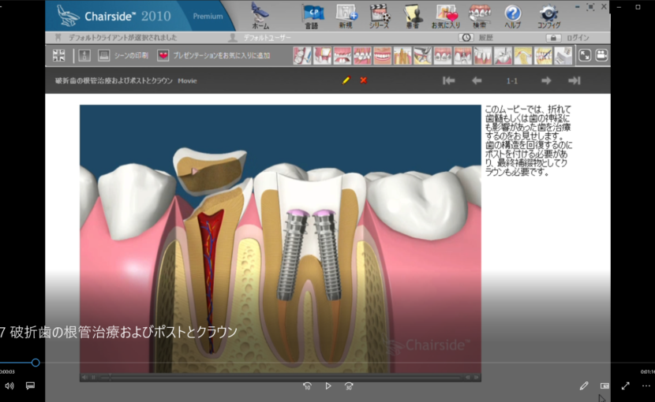
Task: Click the portrait page layout icon
Action: 84,55
